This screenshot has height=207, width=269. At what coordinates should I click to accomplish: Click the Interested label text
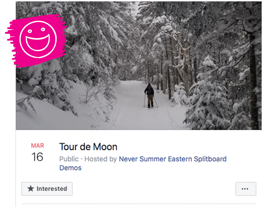tap(52, 189)
